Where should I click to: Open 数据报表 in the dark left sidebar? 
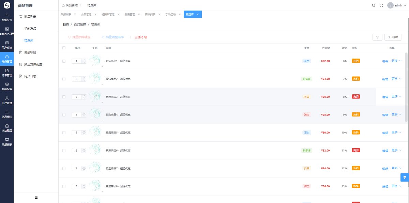click(x=7, y=142)
